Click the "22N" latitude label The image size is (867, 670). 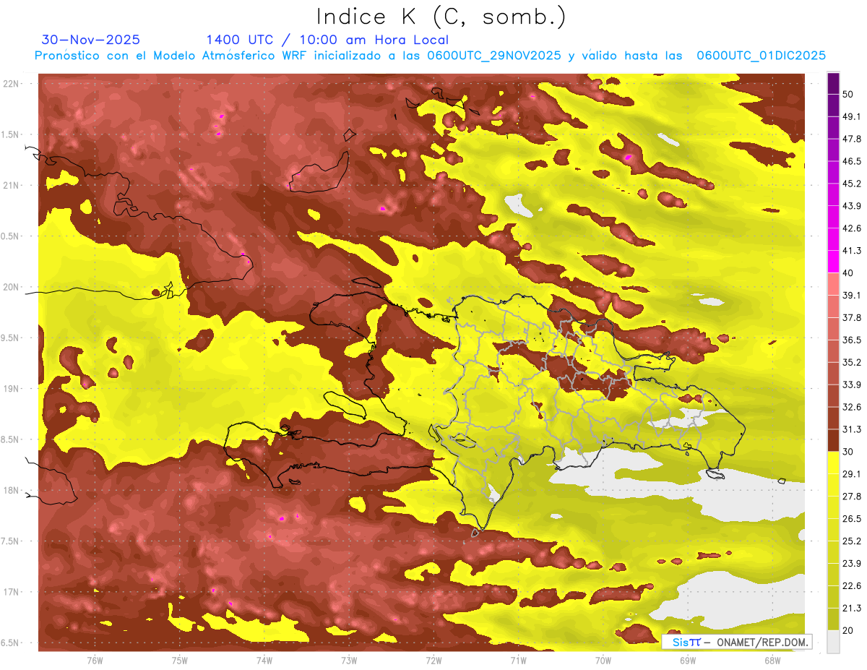click(x=11, y=84)
